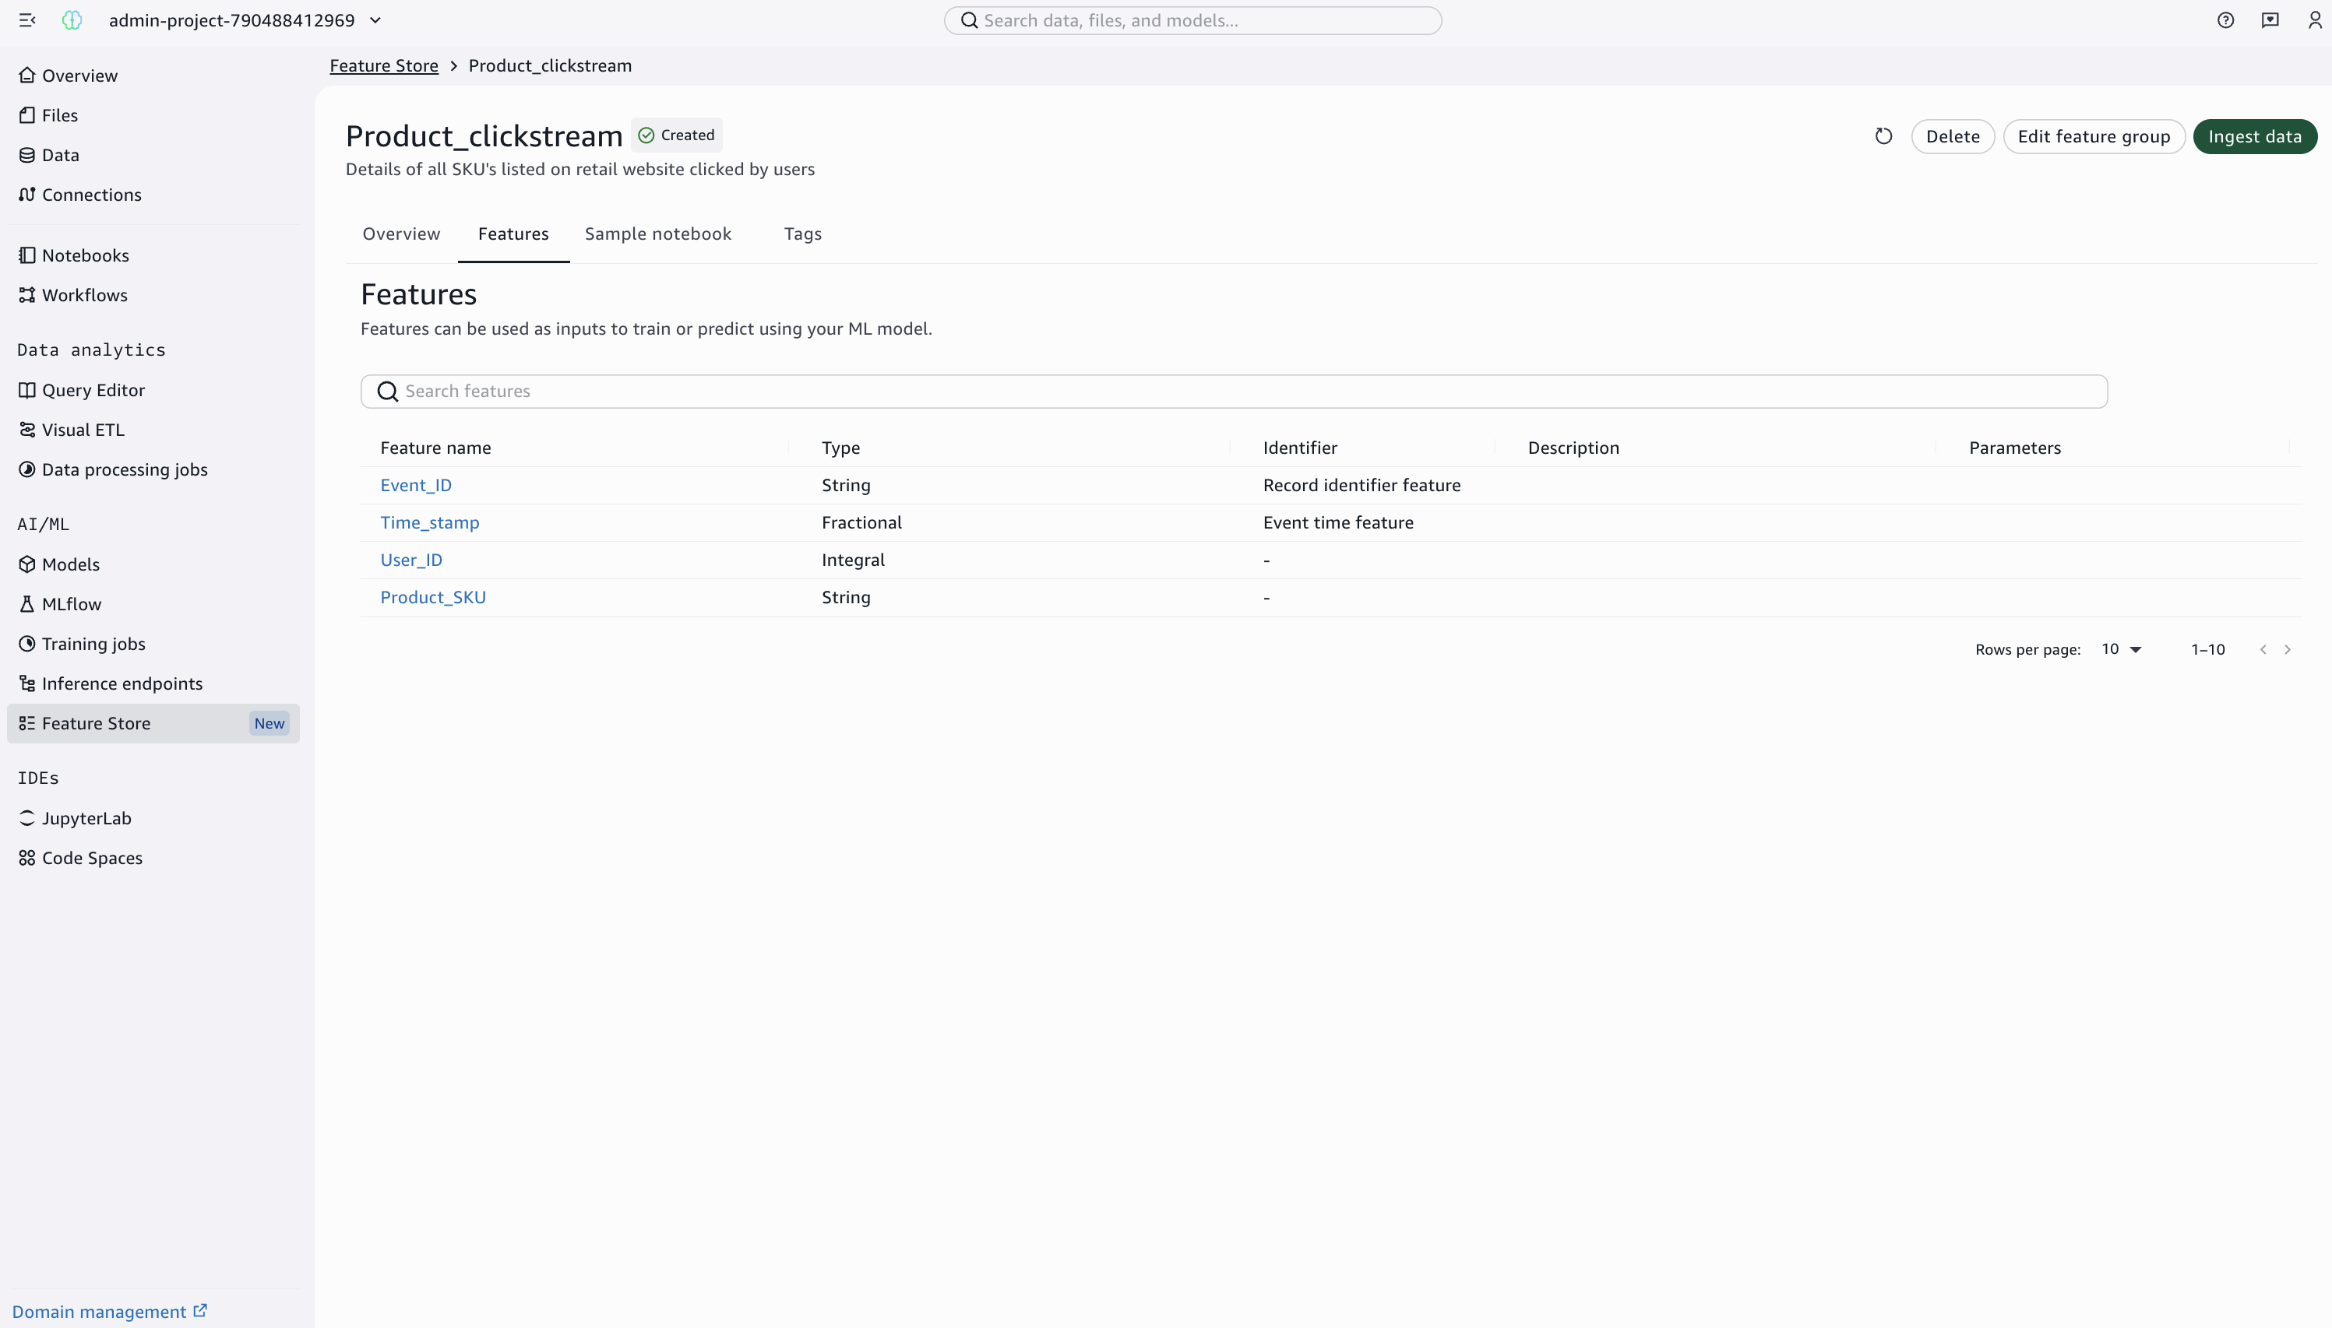Click the Parameters column header
The width and height of the screenshot is (2332, 1328).
click(2014, 448)
